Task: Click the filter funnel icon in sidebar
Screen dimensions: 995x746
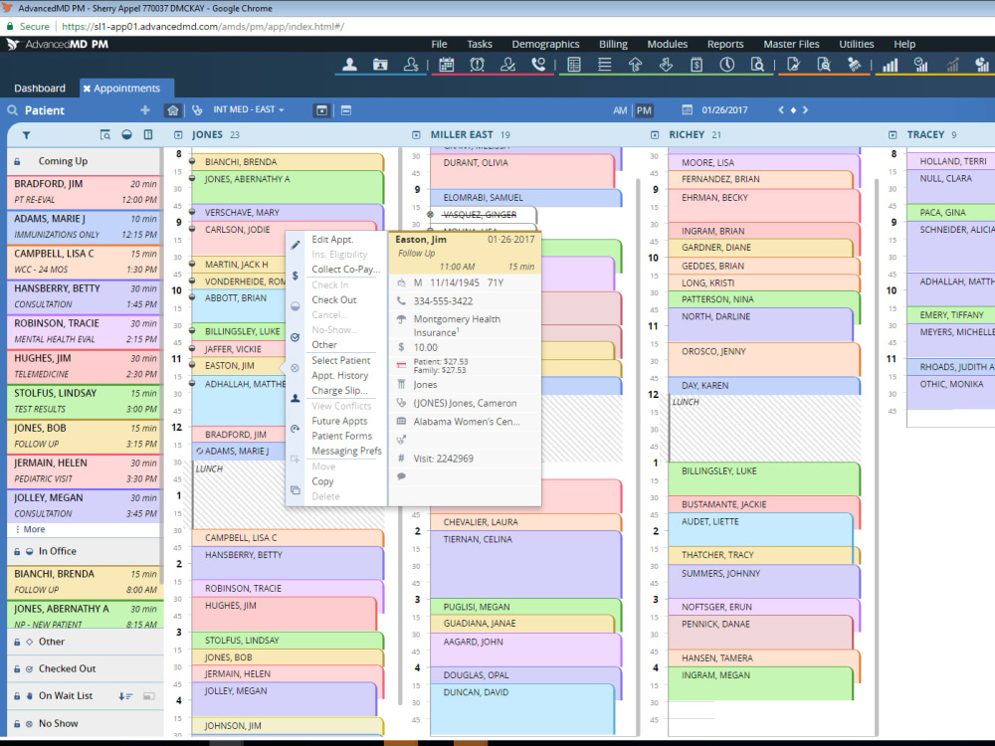Action: point(27,135)
